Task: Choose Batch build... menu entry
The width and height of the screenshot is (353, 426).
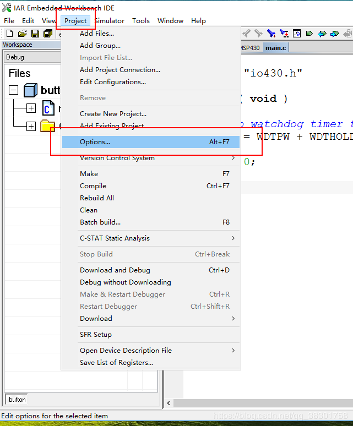Action: 151,222
